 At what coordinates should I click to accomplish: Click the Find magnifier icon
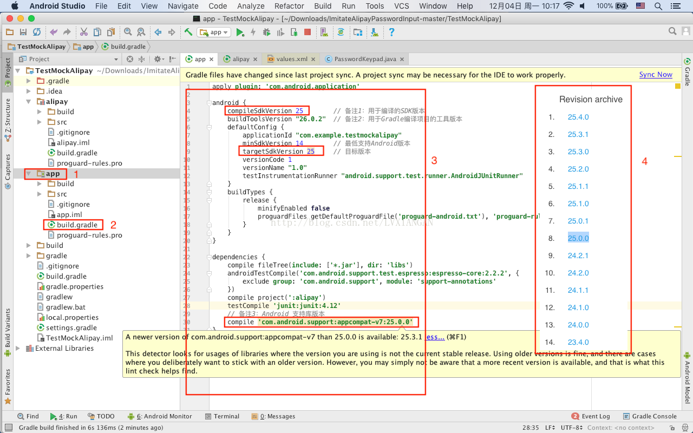point(128,32)
